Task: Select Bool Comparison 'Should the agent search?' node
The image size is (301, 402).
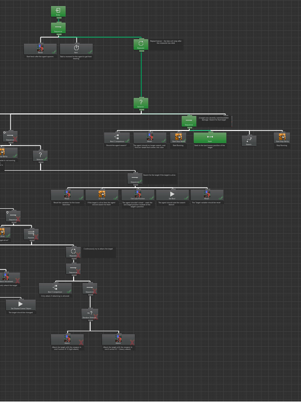Action: pyautogui.click(x=117, y=138)
